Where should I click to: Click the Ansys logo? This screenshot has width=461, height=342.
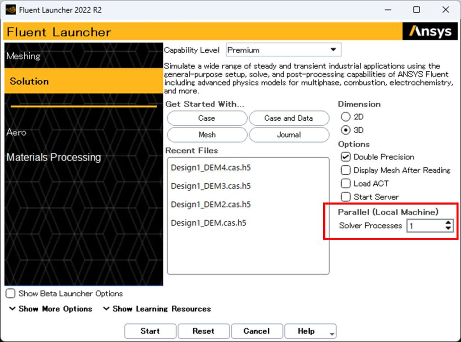[430, 31]
